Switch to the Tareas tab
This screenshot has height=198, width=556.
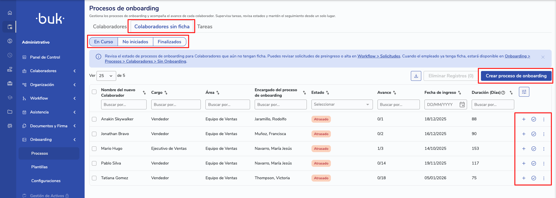coord(205,27)
